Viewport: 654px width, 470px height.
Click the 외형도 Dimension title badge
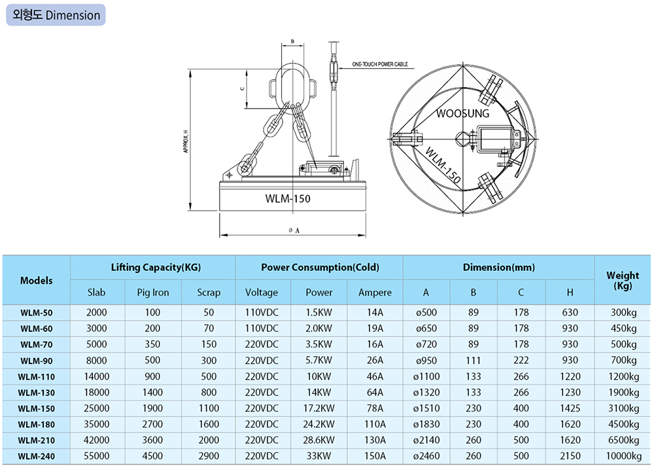[x=55, y=14]
